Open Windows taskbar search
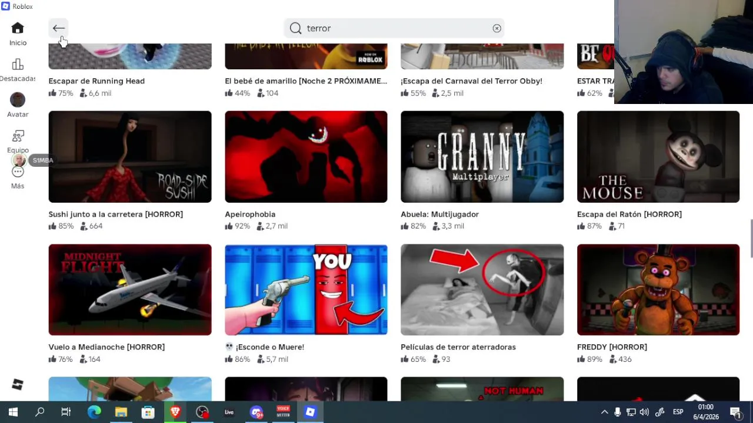The width and height of the screenshot is (753, 423). click(40, 412)
